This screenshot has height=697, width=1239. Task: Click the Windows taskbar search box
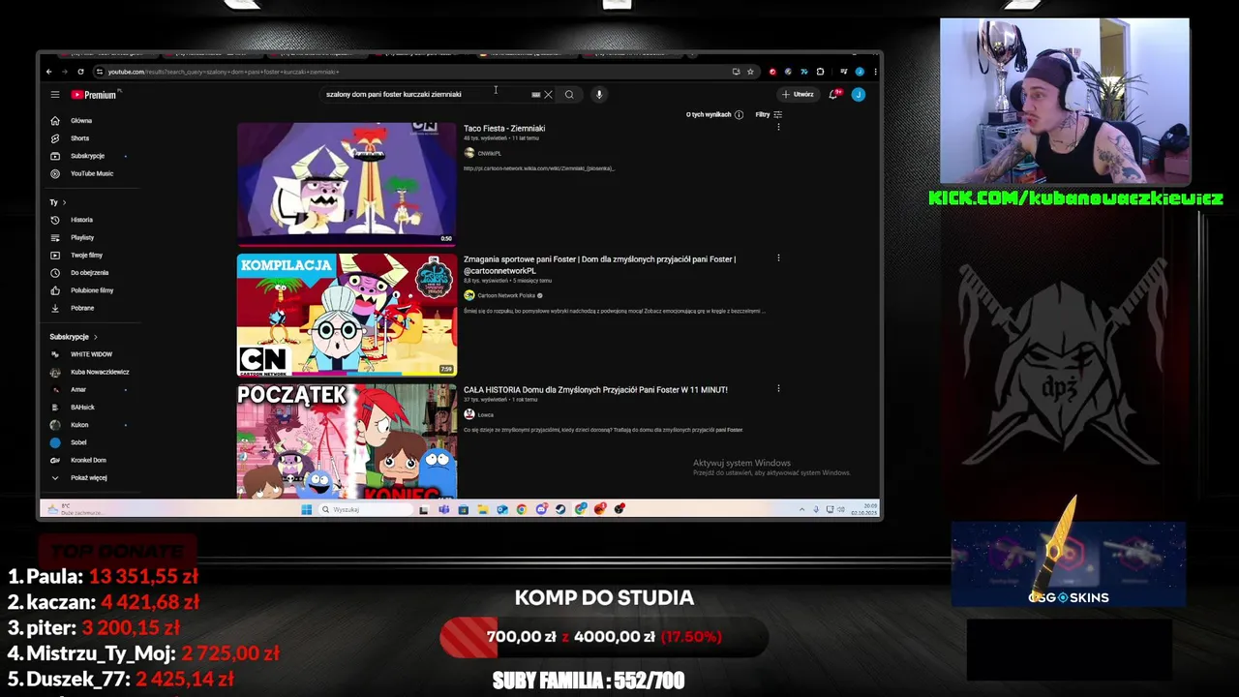366,509
